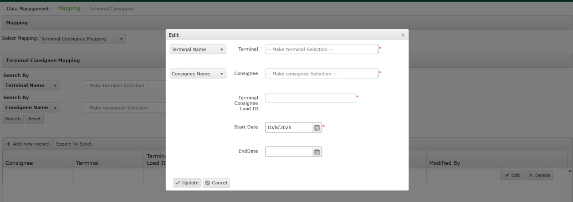Screen dimensions: 573x202
Task: Click the Start Date text field
Action: (x=289, y=128)
